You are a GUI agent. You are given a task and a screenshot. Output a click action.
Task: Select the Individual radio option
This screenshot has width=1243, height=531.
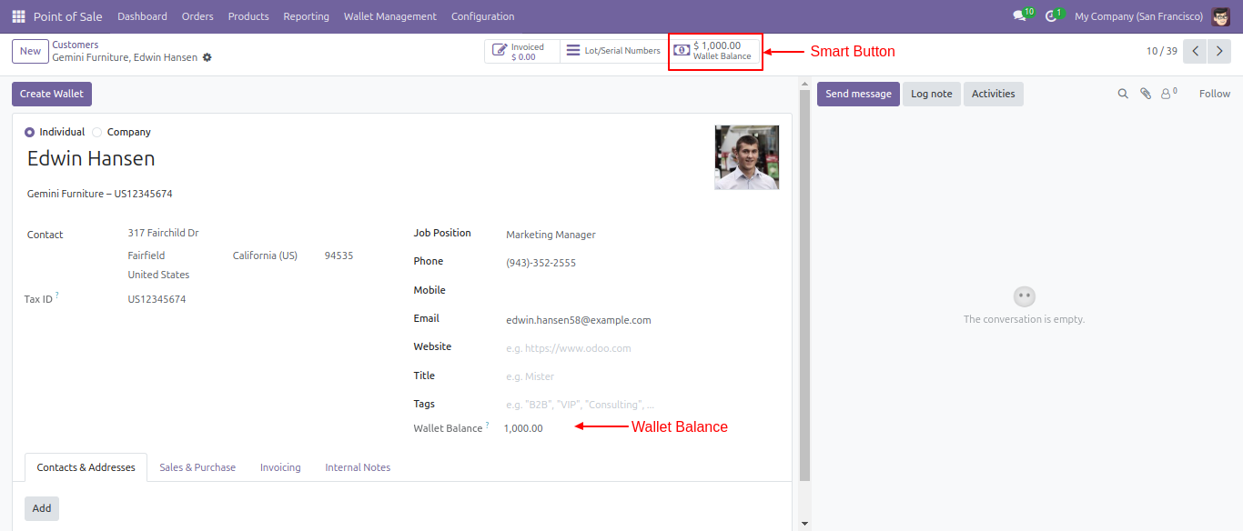coord(30,132)
